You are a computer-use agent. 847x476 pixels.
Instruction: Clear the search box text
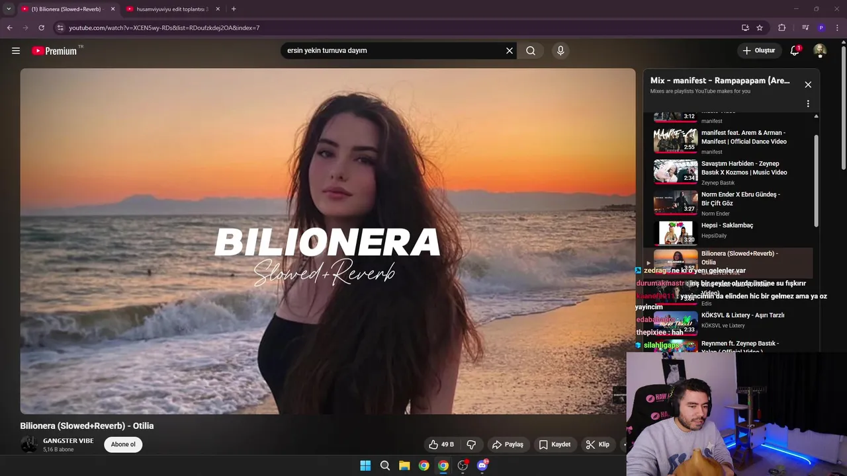(x=510, y=50)
